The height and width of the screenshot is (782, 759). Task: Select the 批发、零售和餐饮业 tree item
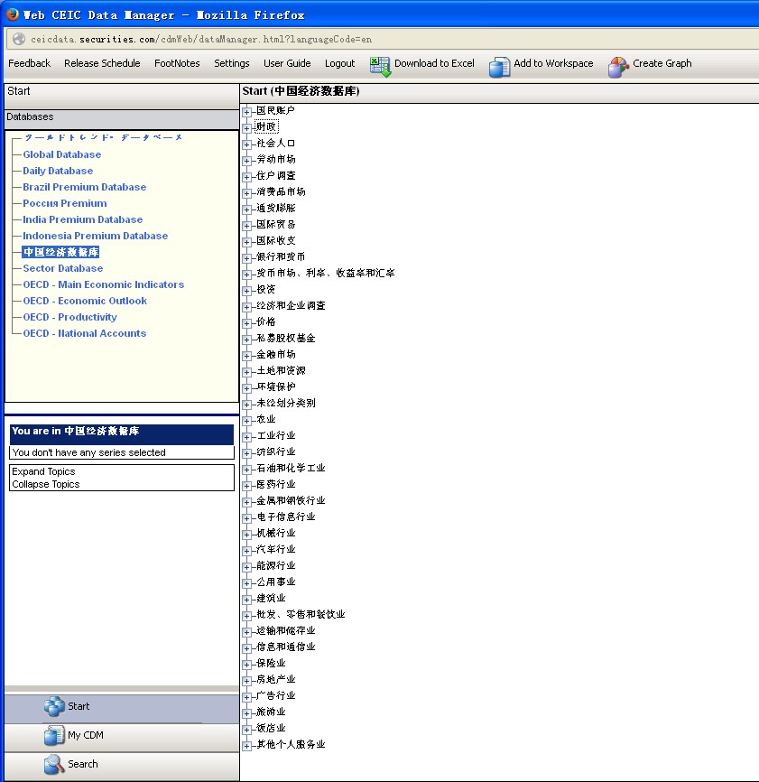(x=301, y=614)
